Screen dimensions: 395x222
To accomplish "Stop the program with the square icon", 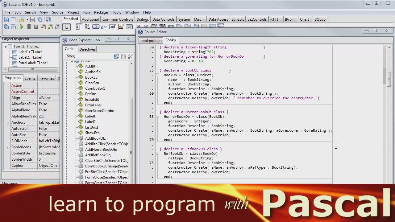I will tap(36, 27).
